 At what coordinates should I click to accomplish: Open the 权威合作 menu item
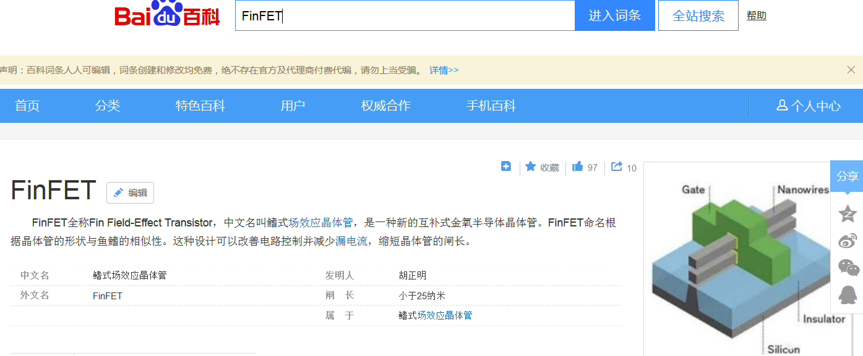click(386, 106)
